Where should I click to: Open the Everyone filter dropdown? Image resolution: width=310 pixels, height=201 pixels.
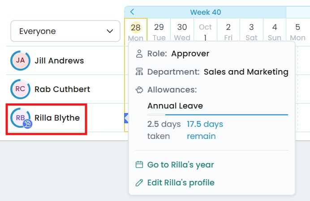point(65,31)
